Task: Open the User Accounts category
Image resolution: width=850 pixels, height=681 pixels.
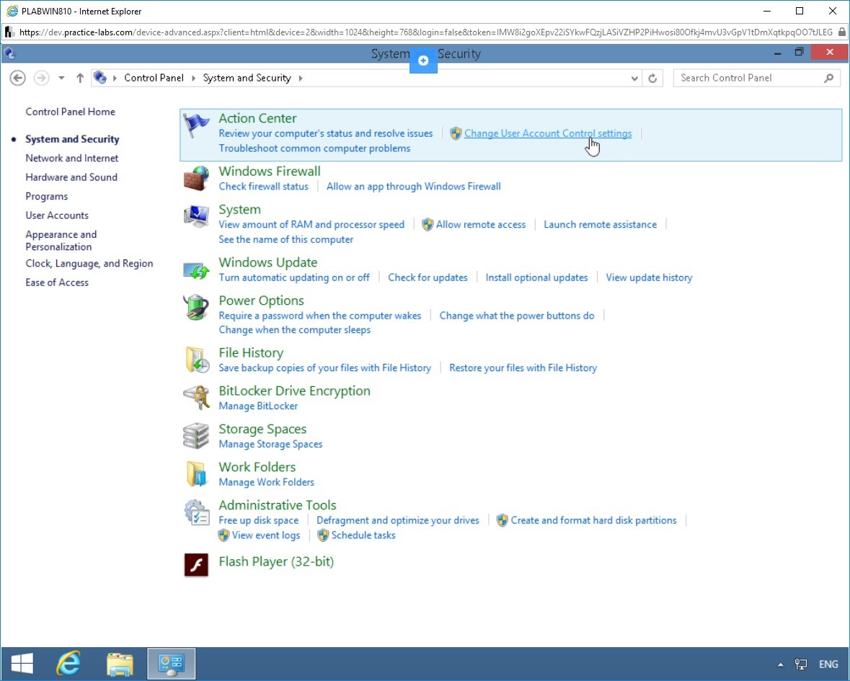Action: pos(57,215)
